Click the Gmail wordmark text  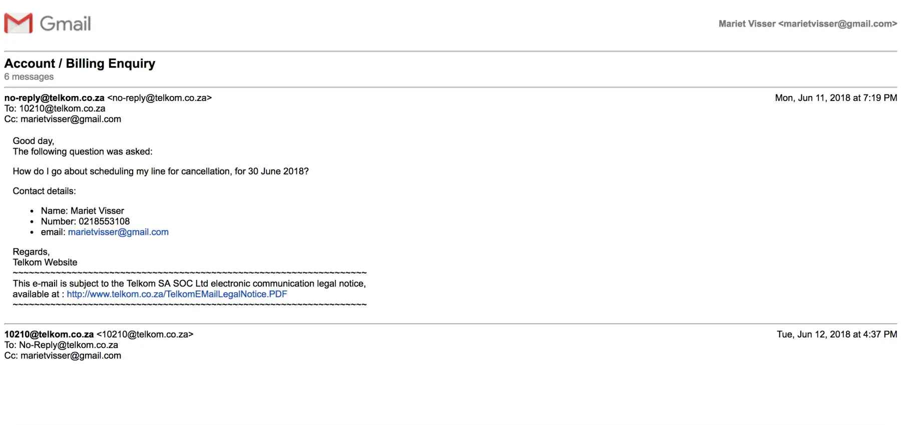65,23
